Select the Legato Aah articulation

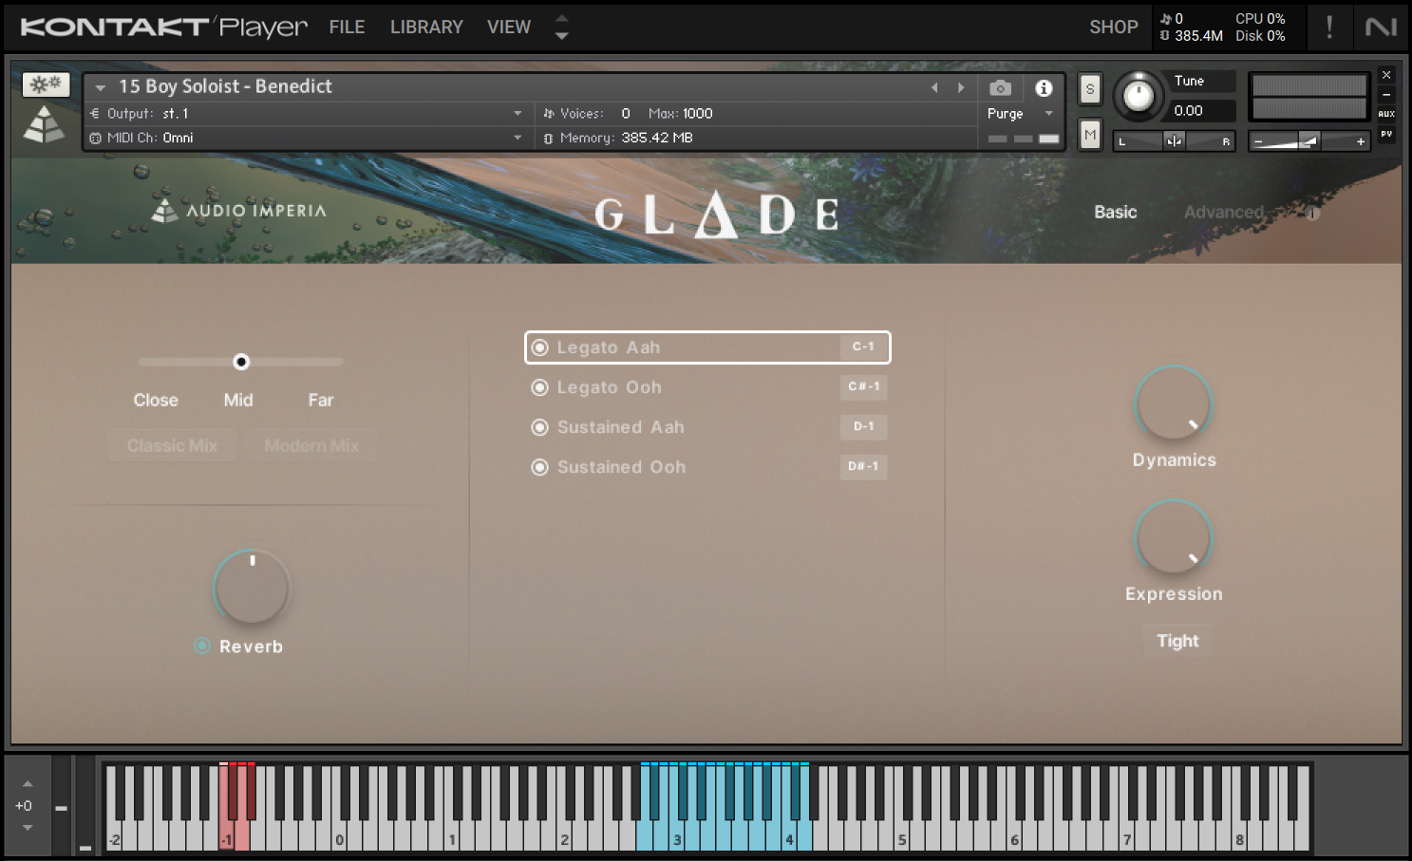[707, 347]
